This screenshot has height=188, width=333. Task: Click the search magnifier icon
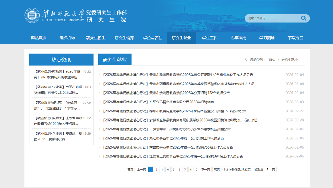304,18
